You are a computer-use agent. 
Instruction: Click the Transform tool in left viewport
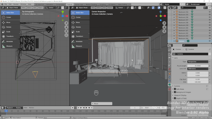pyautogui.click(x=10, y=36)
